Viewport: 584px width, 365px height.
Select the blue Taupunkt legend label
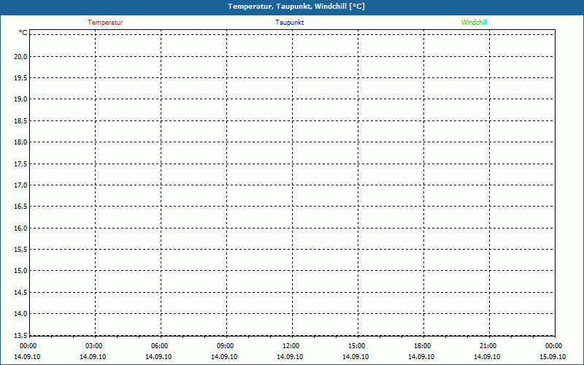coord(290,23)
